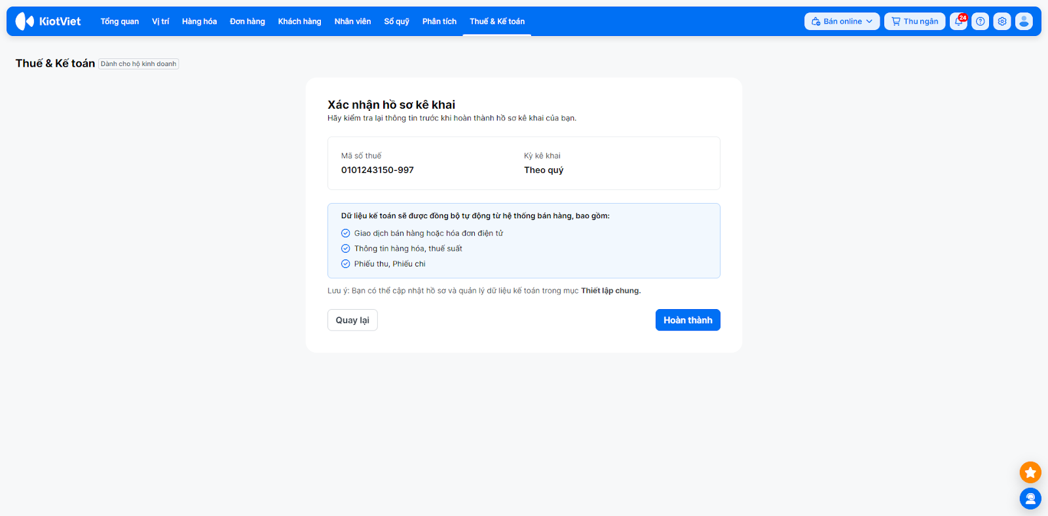This screenshot has width=1048, height=516.
Task: Click the Nhân viên menu item
Action: click(x=352, y=22)
